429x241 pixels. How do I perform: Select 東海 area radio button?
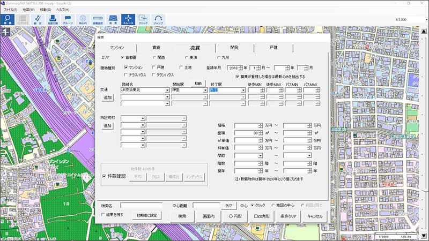pyautogui.click(x=187, y=58)
